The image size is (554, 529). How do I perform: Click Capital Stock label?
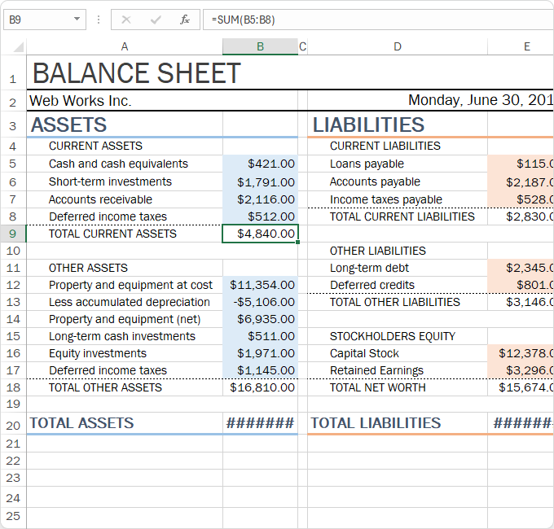point(364,353)
